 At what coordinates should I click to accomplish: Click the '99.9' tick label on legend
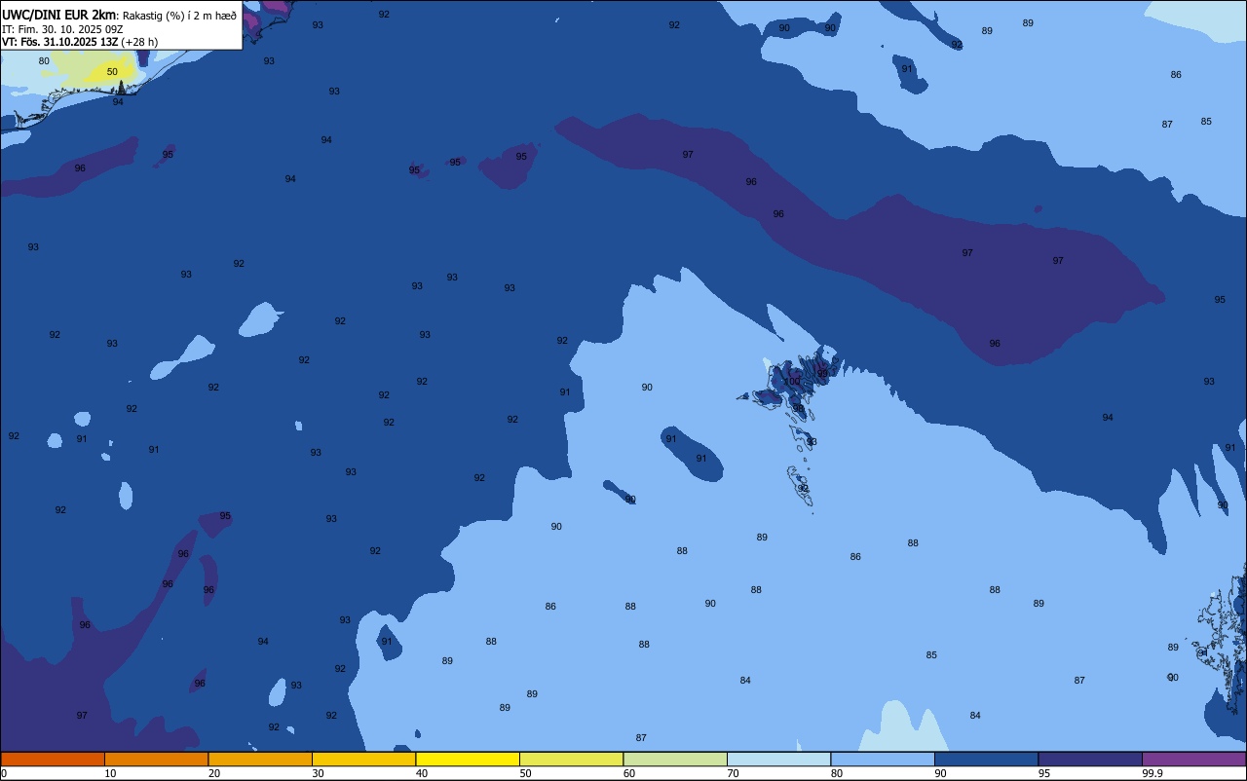coord(1153,773)
